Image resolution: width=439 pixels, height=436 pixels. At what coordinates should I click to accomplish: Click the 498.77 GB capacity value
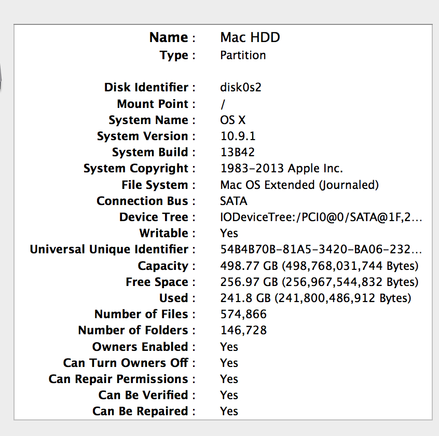319,266
